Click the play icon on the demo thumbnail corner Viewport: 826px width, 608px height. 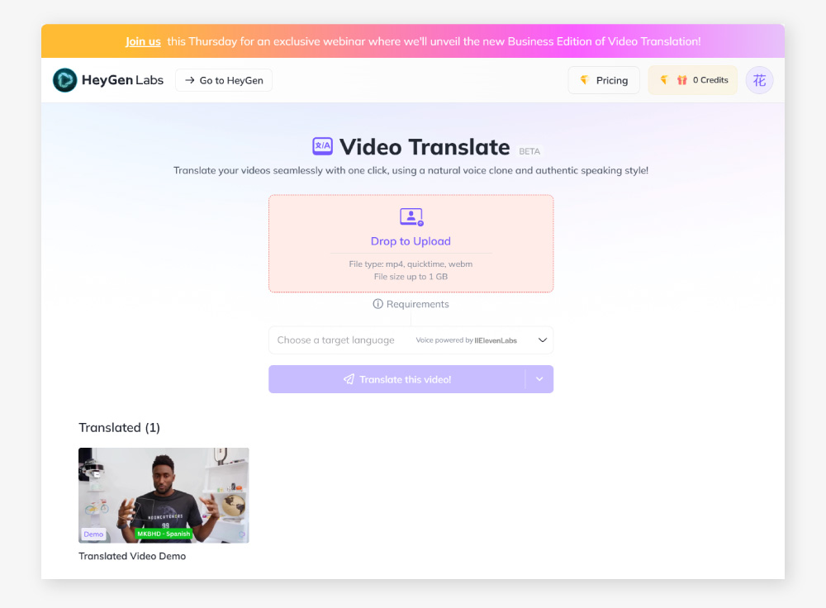pyautogui.click(x=241, y=534)
